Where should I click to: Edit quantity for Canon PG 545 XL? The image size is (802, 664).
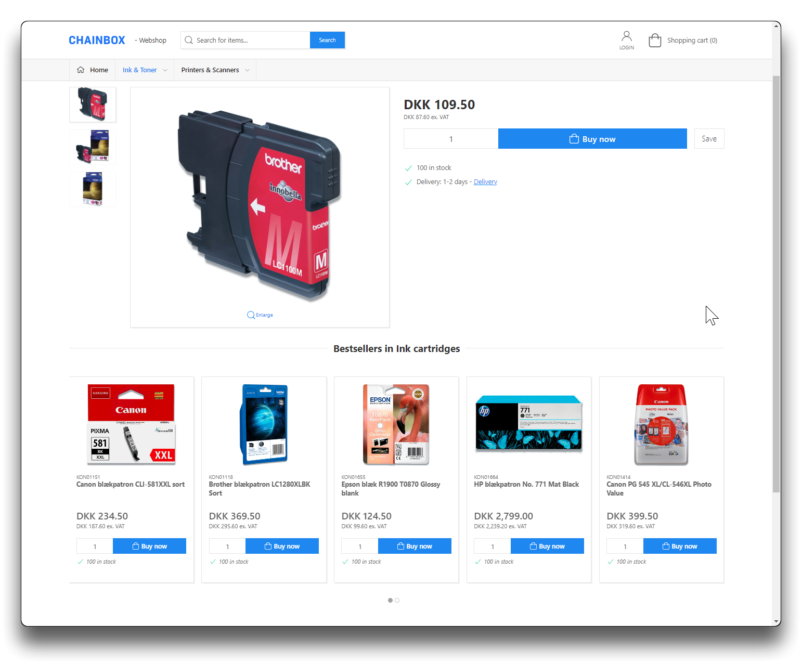tap(625, 546)
